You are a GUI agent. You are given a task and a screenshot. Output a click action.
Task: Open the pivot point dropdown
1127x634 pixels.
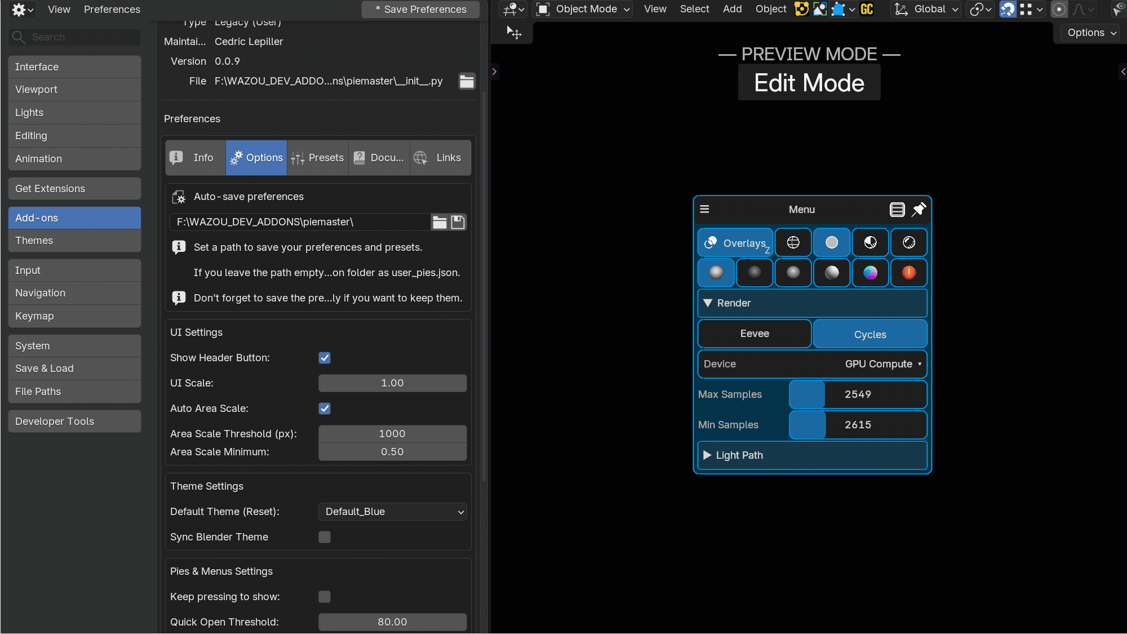tap(980, 9)
